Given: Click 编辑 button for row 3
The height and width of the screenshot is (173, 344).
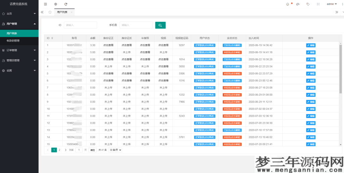Looking at the screenshot, I should click(311, 59).
